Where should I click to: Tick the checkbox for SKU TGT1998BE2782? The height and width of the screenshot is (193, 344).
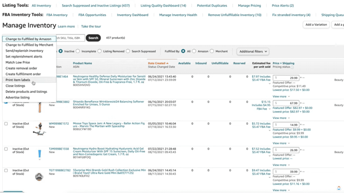point(6,170)
